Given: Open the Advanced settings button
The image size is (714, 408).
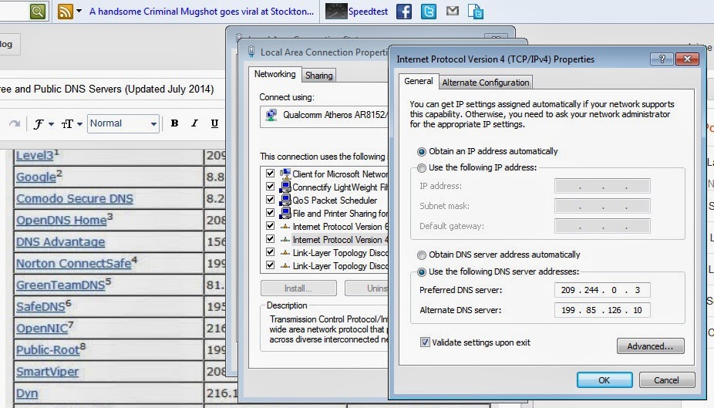Looking at the screenshot, I should [650, 346].
